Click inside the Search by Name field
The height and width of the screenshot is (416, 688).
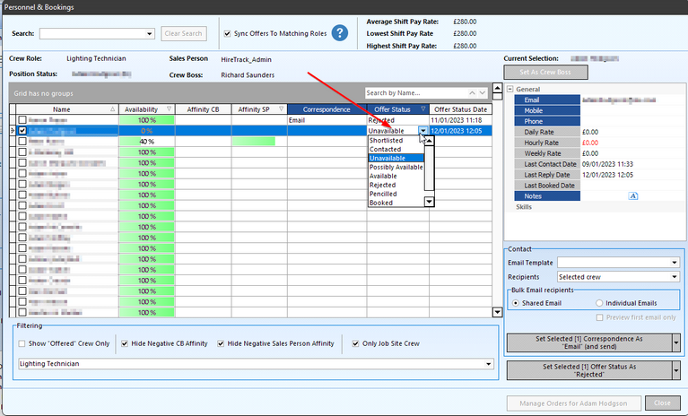tap(413, 92)
